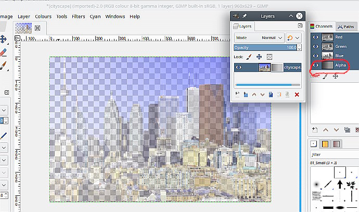
Task: Click the Wilber icon in Layers titlebar
Action: point(236,16)
